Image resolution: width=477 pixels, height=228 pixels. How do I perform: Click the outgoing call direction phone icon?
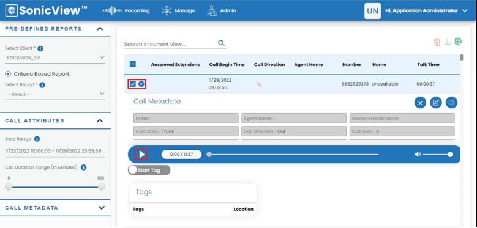click(x=259, y=84)
